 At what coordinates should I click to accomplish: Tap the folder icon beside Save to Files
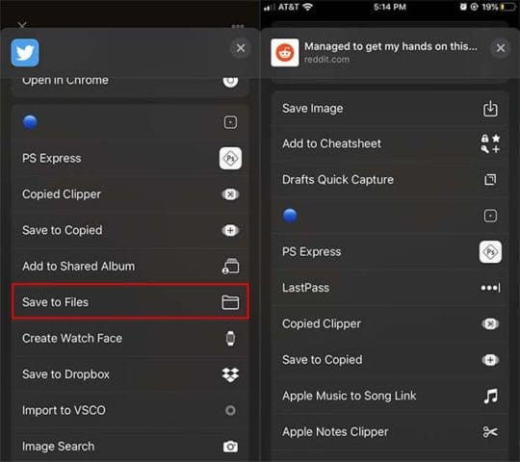click(x=230, y=302)
